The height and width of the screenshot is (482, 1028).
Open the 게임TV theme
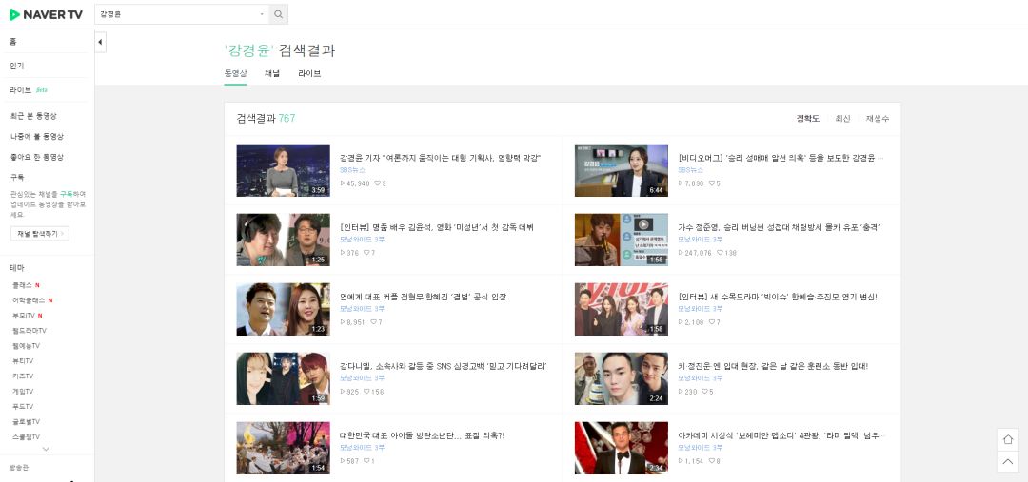tap(23, 392)
